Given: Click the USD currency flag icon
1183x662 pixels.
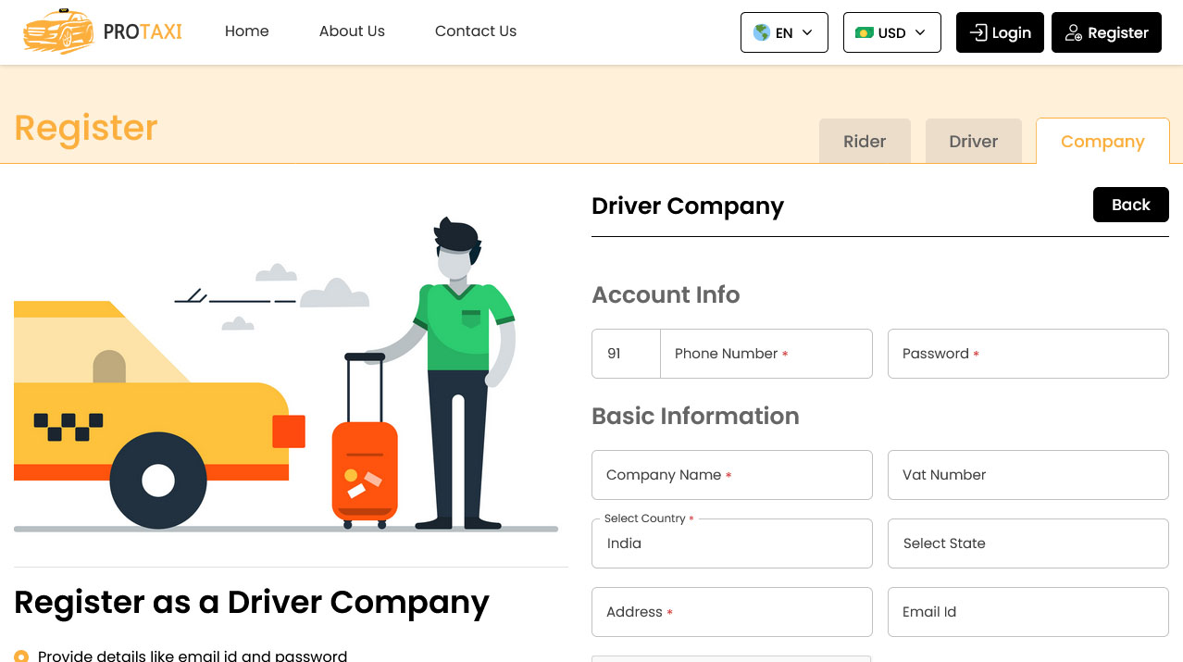Looking at the screenshot, I should [865, 32].
